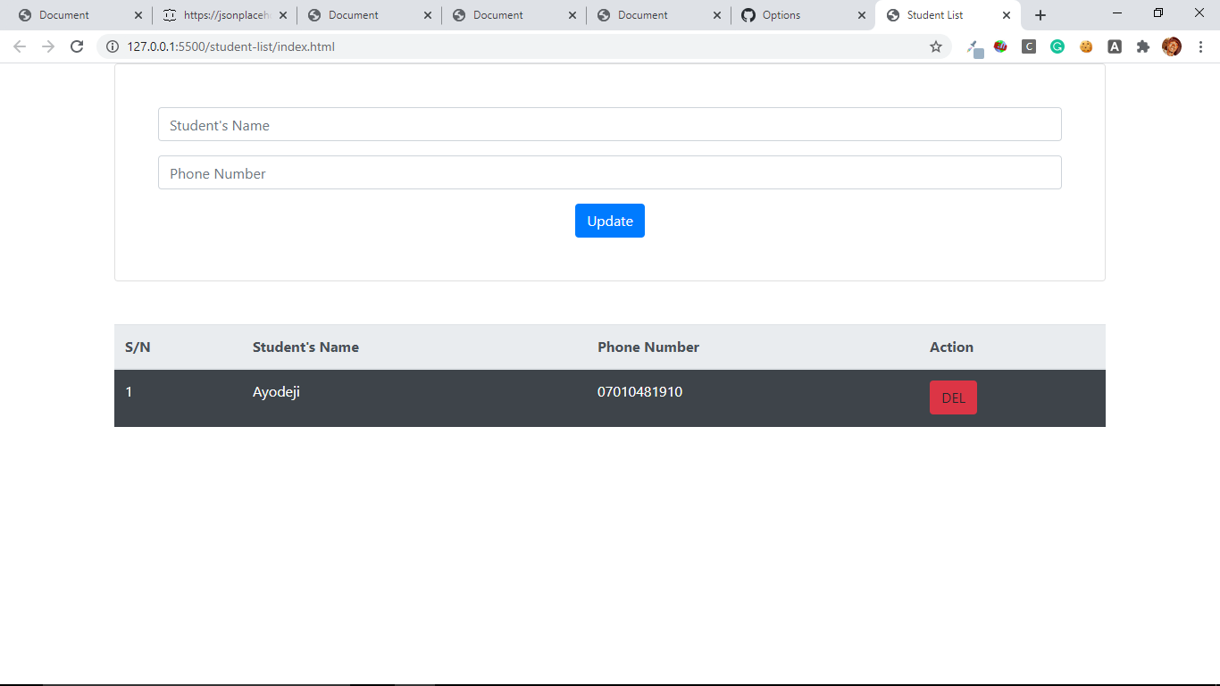Screen dimensions: 1220x686
Task: Go back using the back arrow
Action: (x=20, y=46)
